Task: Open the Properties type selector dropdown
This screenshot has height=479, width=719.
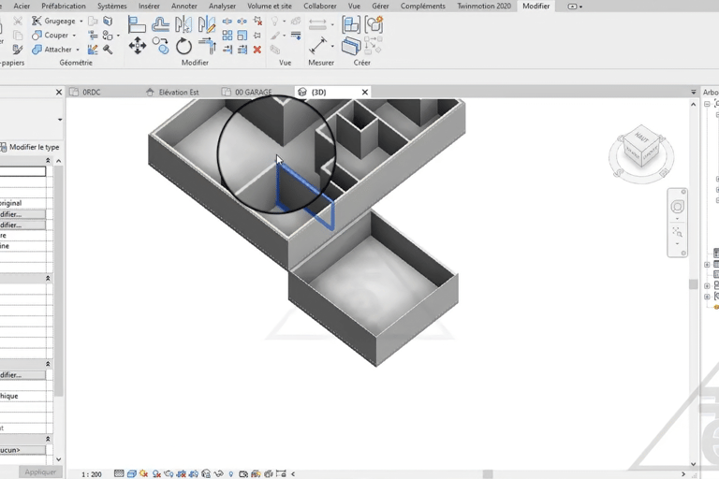Action: (60, 120)
